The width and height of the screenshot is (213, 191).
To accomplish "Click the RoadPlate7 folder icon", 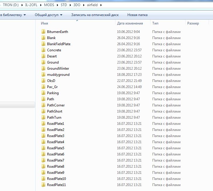I will [x=43, y=160].
